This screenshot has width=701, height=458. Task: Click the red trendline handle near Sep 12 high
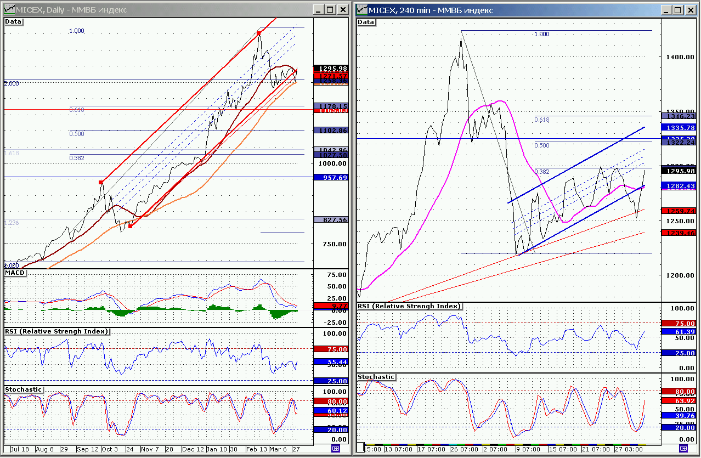101,182
